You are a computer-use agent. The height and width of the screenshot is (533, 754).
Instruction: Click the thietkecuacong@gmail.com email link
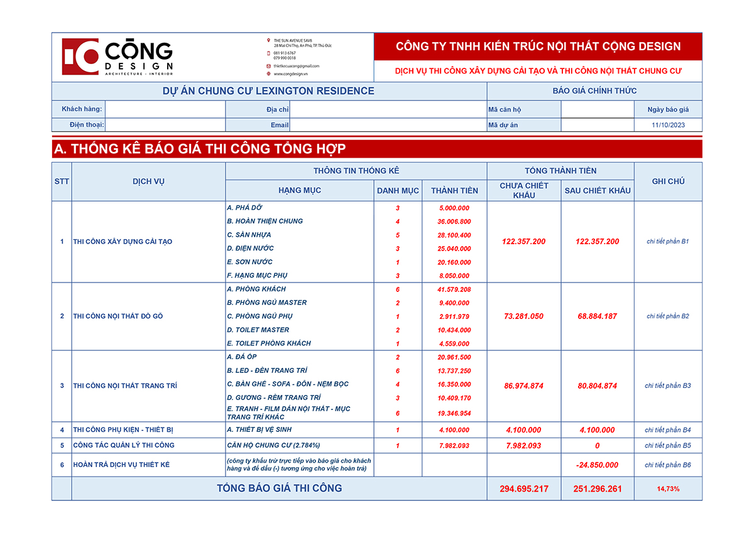[297, 66]
